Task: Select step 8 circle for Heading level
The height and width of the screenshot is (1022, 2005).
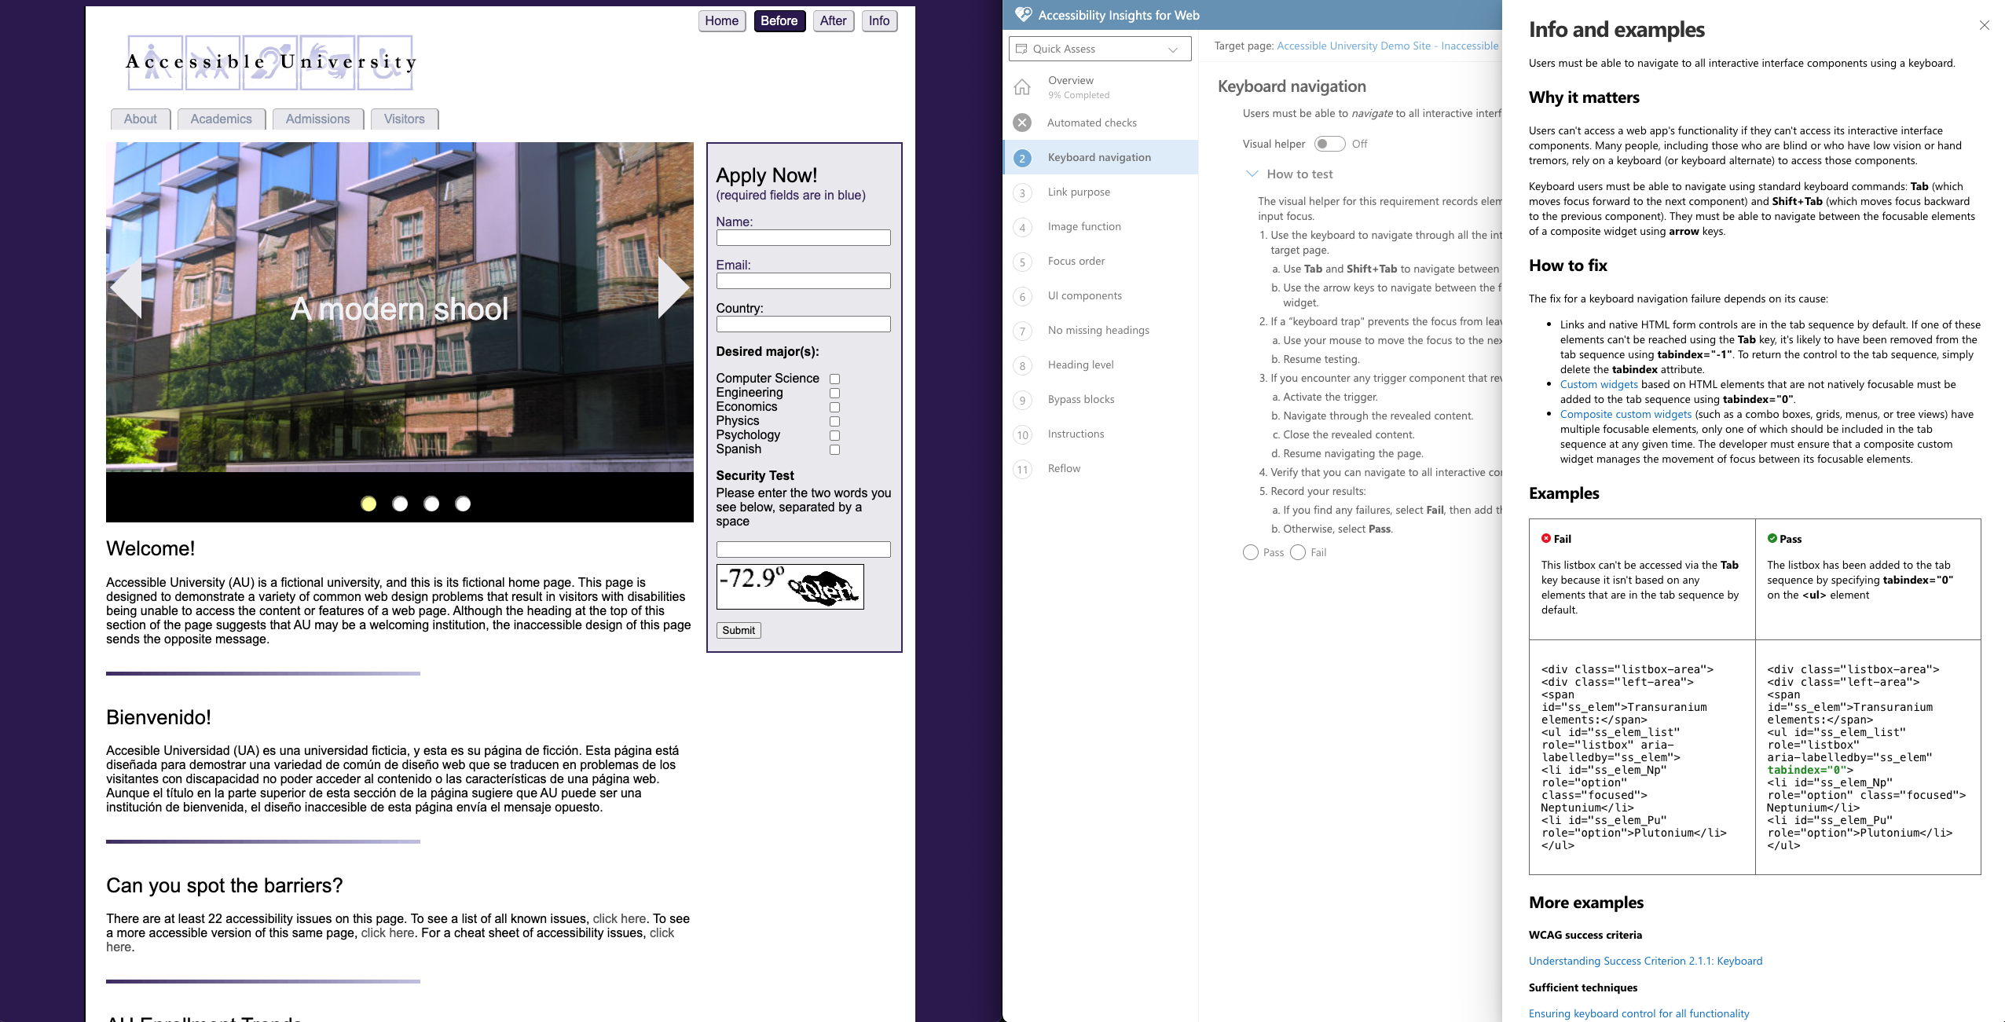Action: (x=1022, y=366)
